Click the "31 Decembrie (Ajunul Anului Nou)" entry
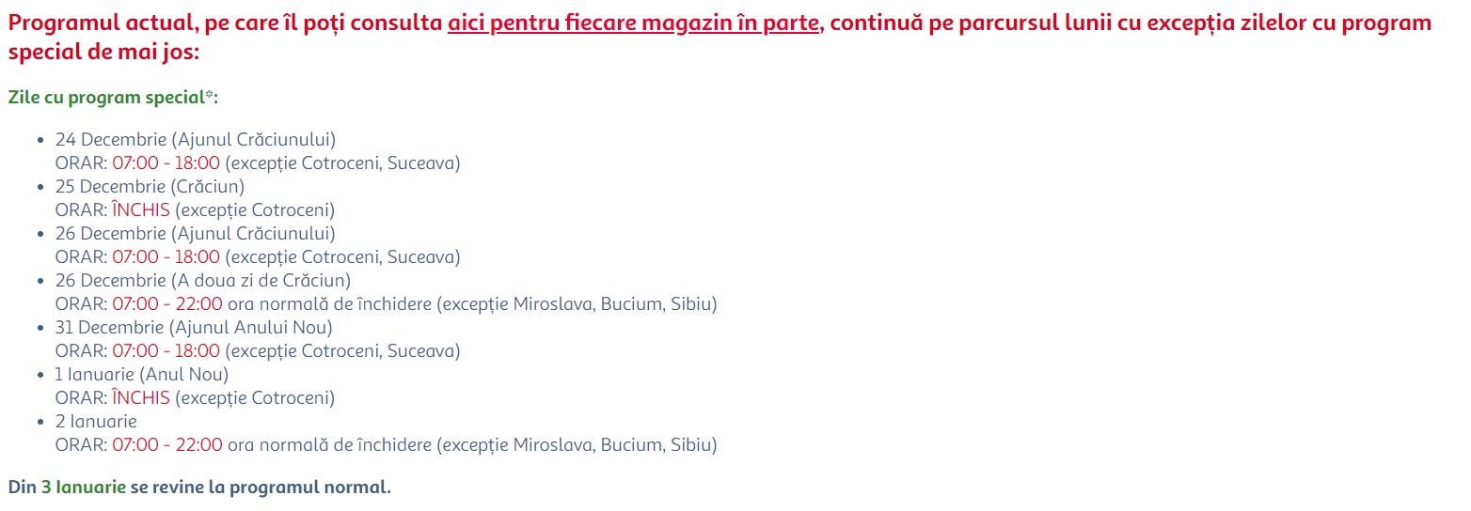 point(194,328)
